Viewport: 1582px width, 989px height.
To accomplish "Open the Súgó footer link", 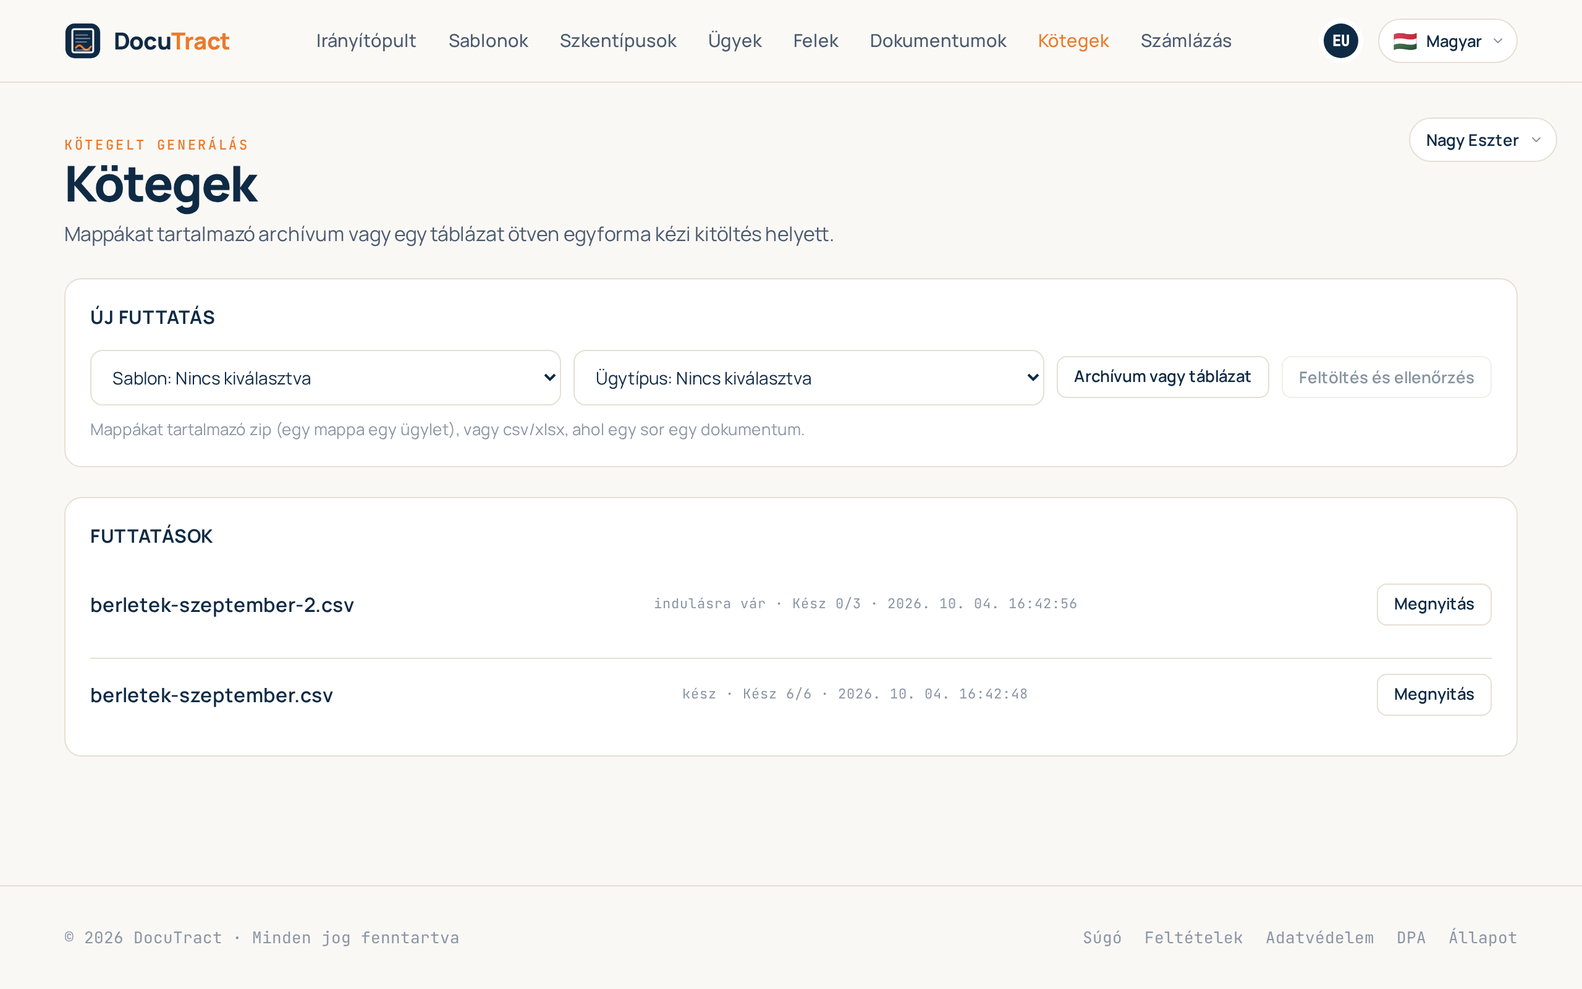I will (1102, 937).
